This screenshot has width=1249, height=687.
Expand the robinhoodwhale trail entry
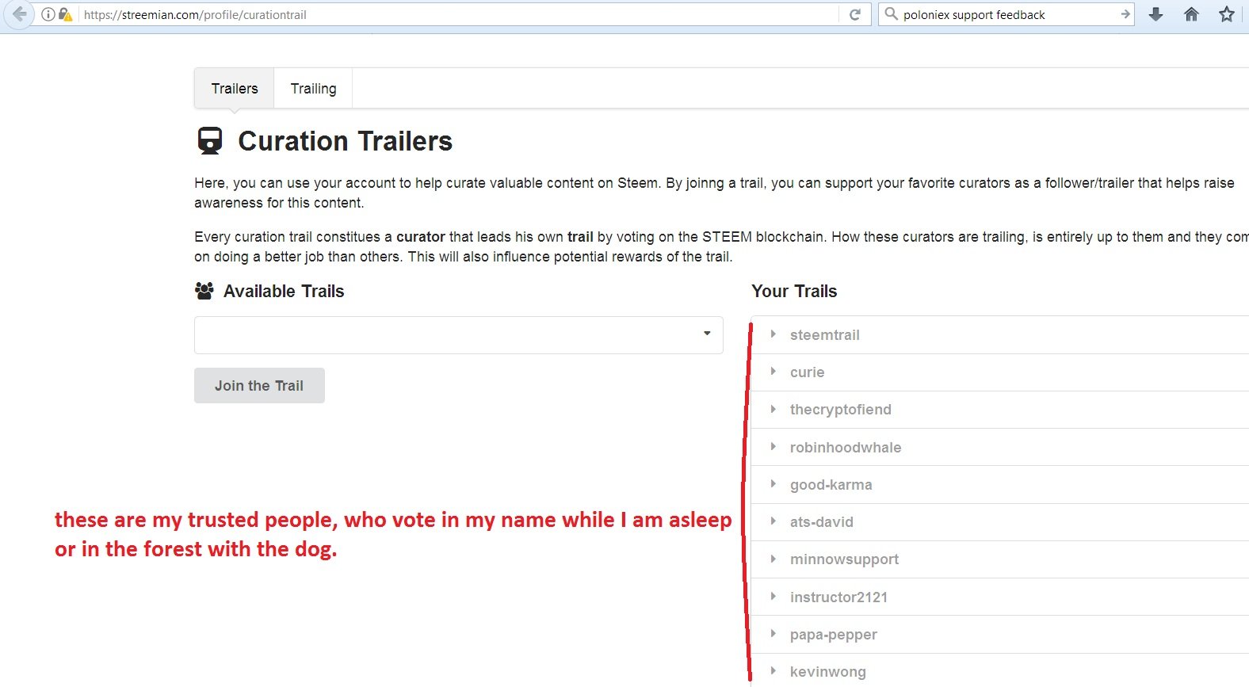point(999,448)
